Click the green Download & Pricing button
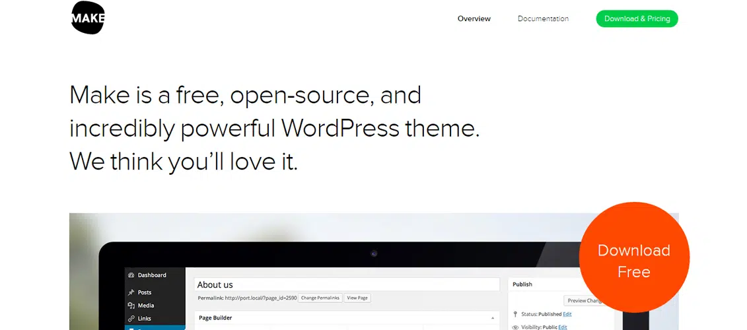This screenshot has width=747, height=330. coord(637,18)
